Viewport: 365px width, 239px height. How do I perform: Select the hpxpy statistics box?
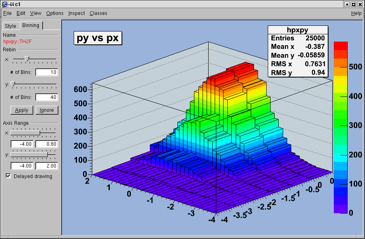point(298,51)
